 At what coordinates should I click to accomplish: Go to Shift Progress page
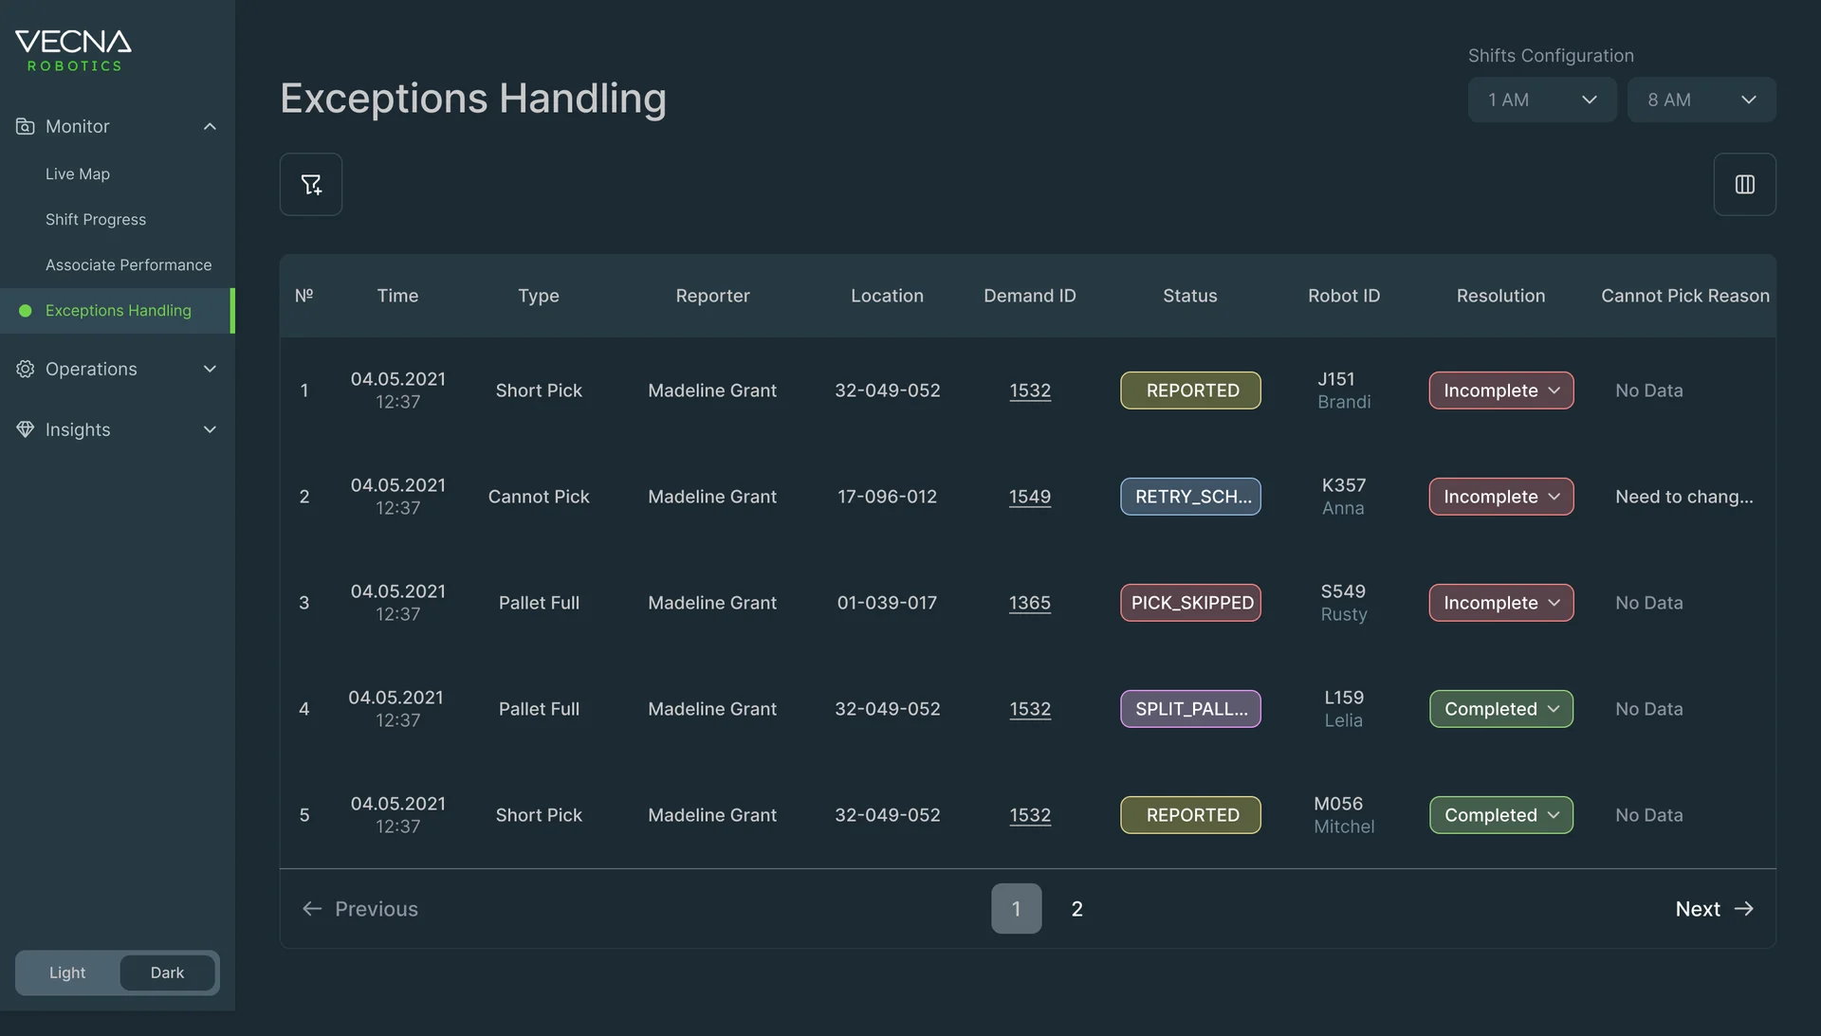tap(96, 219)
